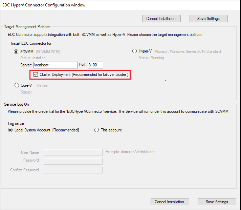This screenshot has height=210, width=241.
Task: Click the 'Install EDC Connector for:' label
Action: tap(32, 43)
